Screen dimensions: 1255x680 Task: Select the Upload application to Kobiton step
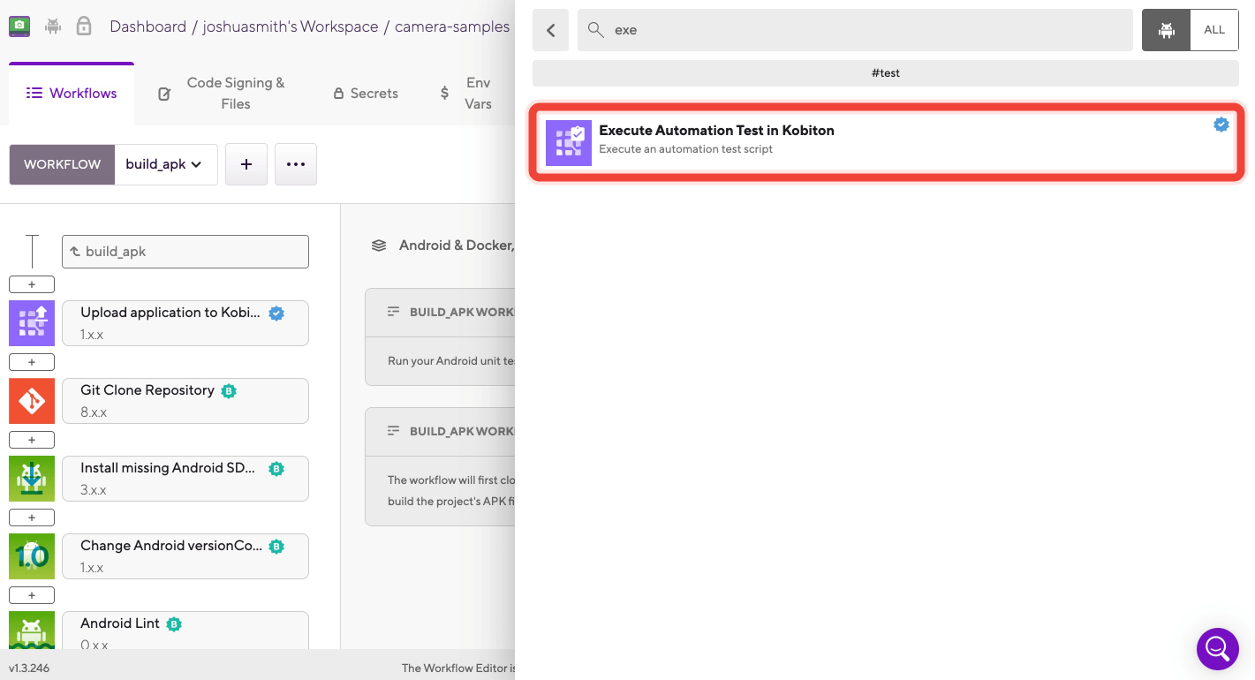pos(185,323)
